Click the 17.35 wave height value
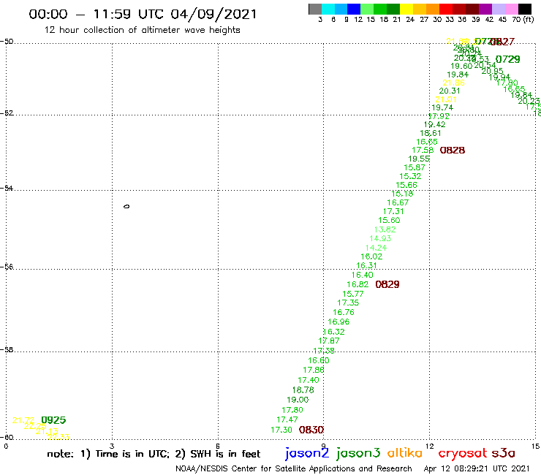 click(348, 303)
